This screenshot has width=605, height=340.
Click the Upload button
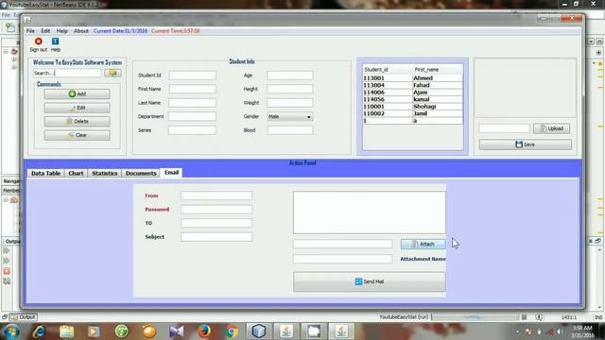(x=551, y=128)
